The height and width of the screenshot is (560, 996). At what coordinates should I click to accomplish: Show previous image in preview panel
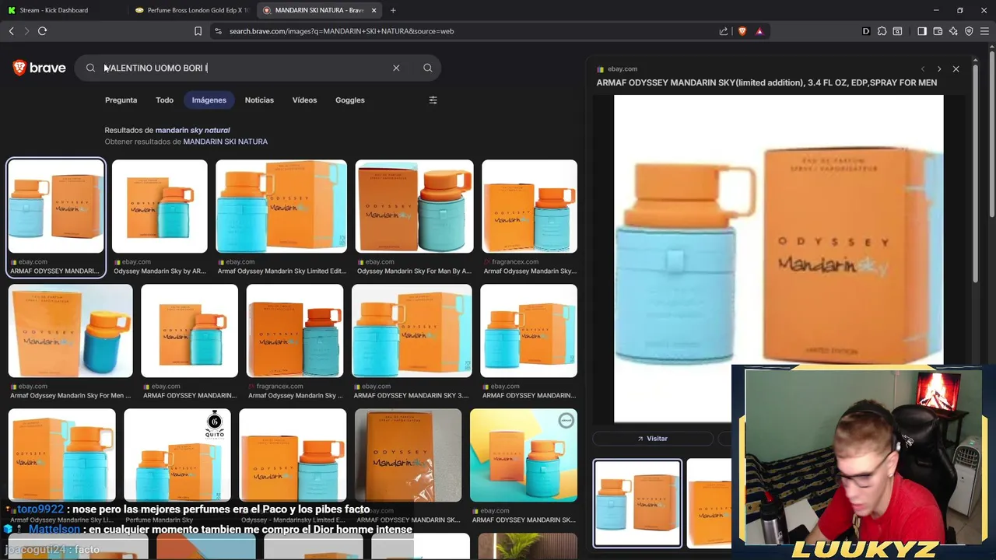click(923, 69)
